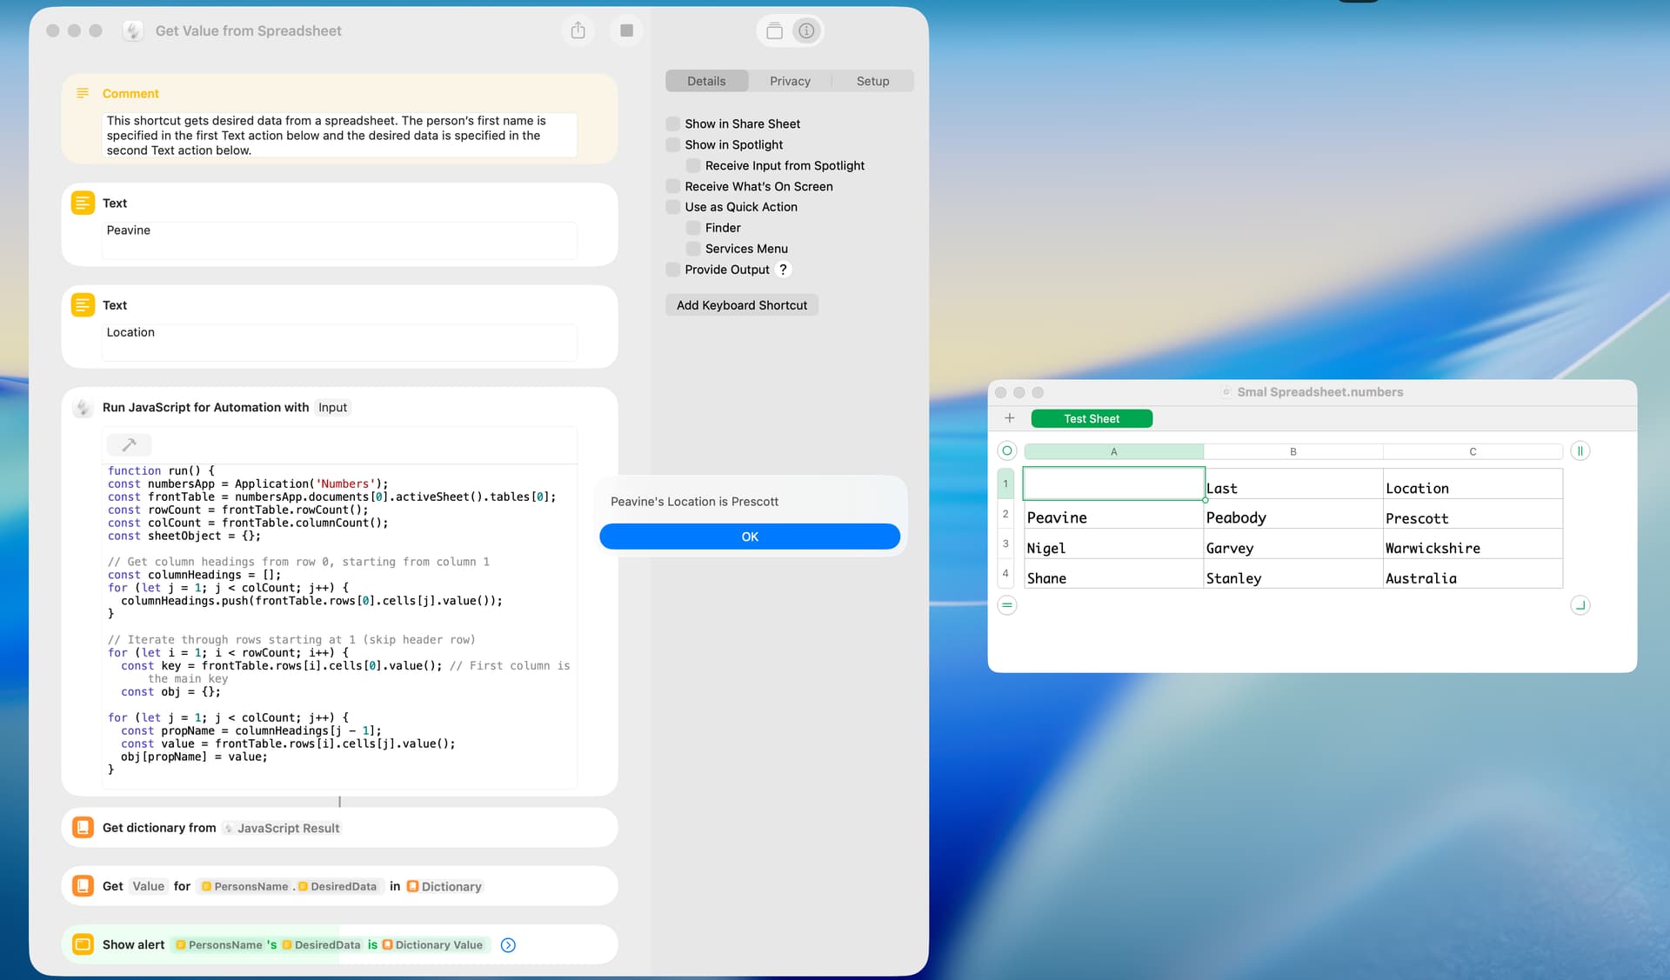Switch to the Setup tab
The height and width of the screenshot is (980, 1670).
click(x=872, y=81)
